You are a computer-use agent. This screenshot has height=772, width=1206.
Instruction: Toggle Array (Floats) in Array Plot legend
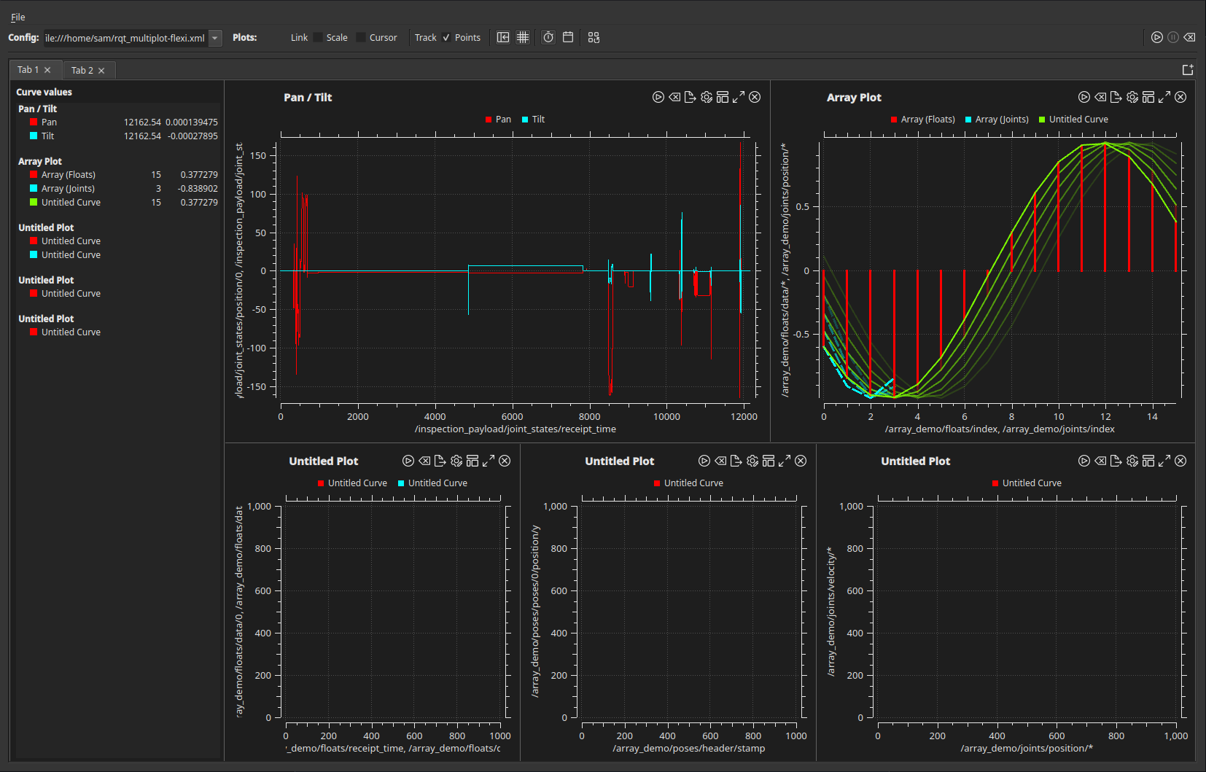(x=922, y=120)
